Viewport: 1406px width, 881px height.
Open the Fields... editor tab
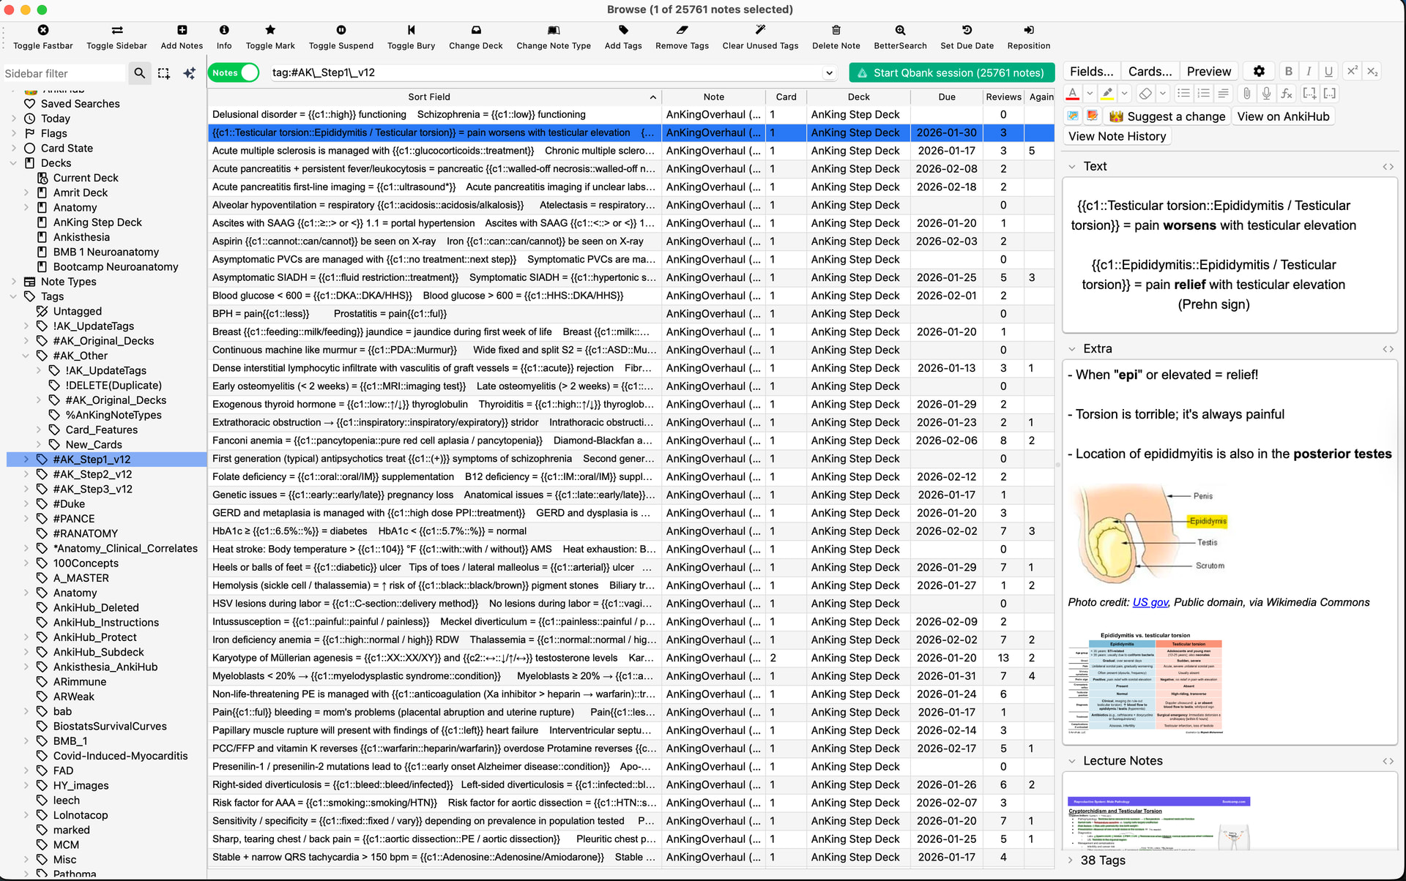coord(1091,71)
